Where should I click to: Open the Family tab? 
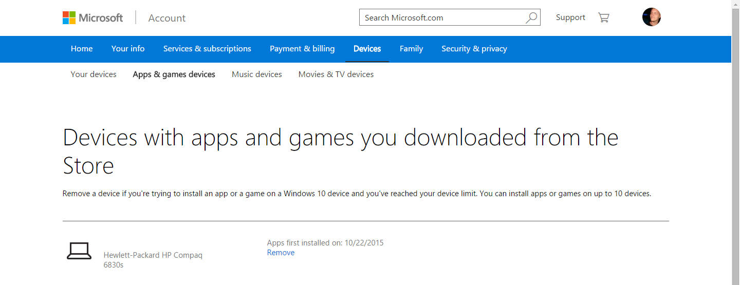[x=411, y=49]
